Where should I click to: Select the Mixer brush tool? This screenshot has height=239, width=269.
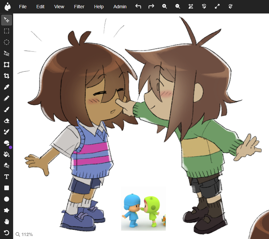point(7,132)
